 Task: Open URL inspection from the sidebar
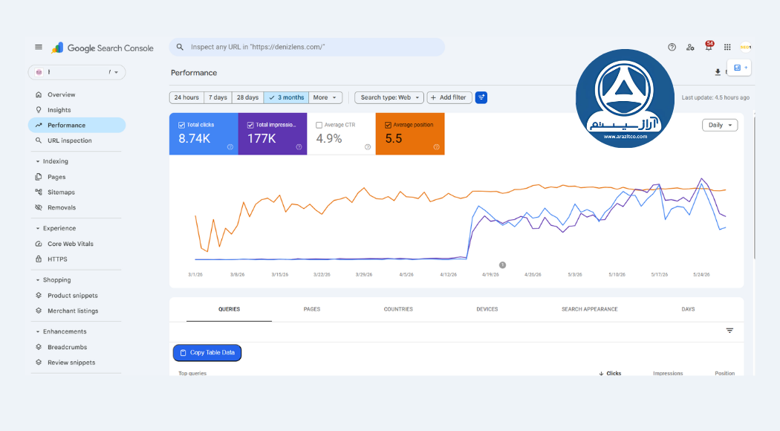click(77, 140)
